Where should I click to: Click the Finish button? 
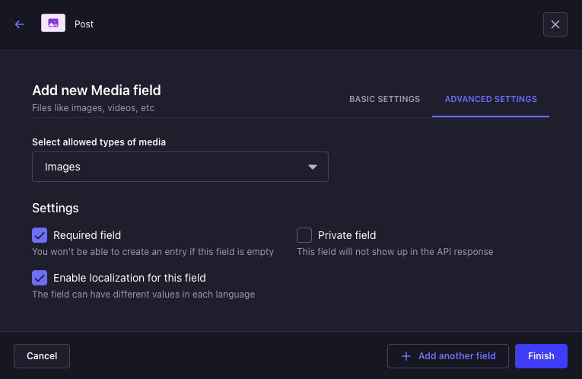click(541, 356)
